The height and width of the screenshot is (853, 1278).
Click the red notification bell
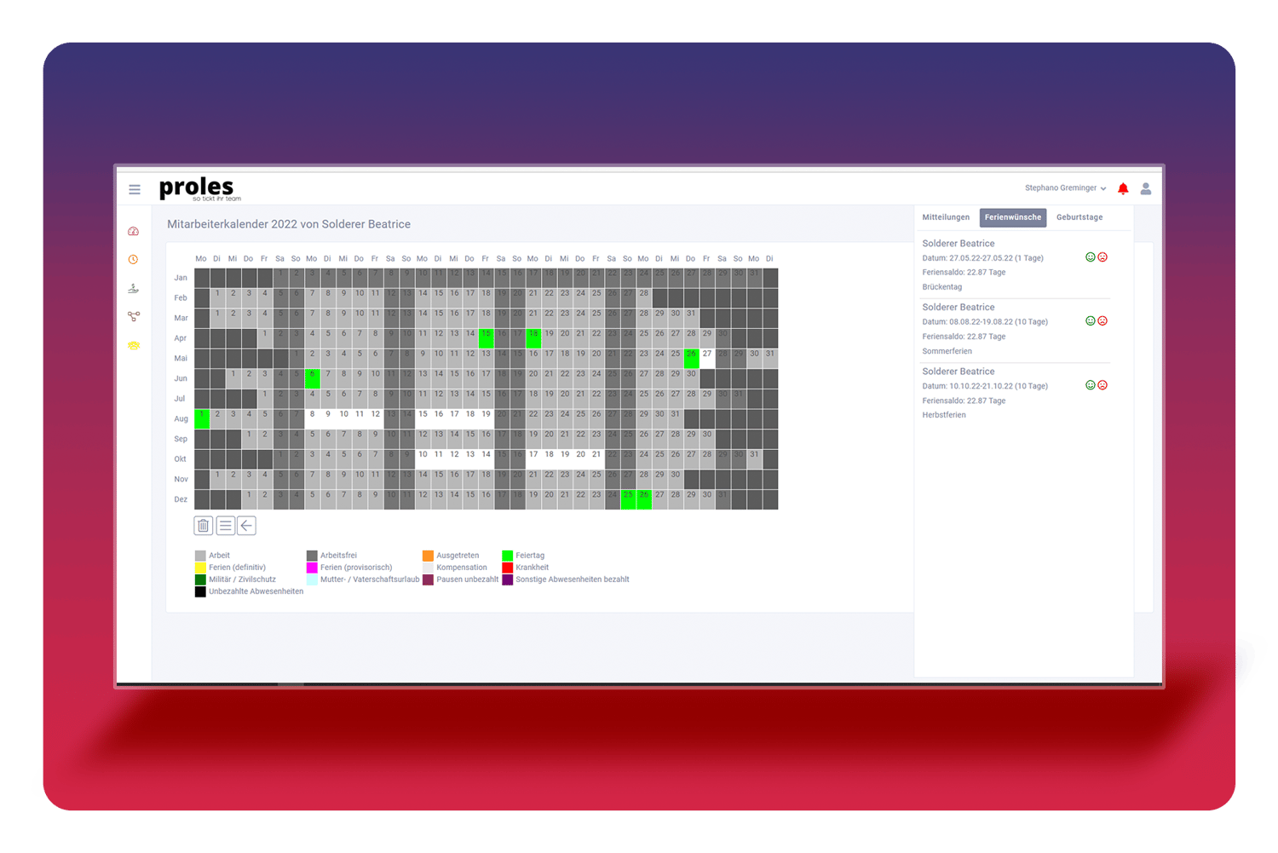[1123, 189]
